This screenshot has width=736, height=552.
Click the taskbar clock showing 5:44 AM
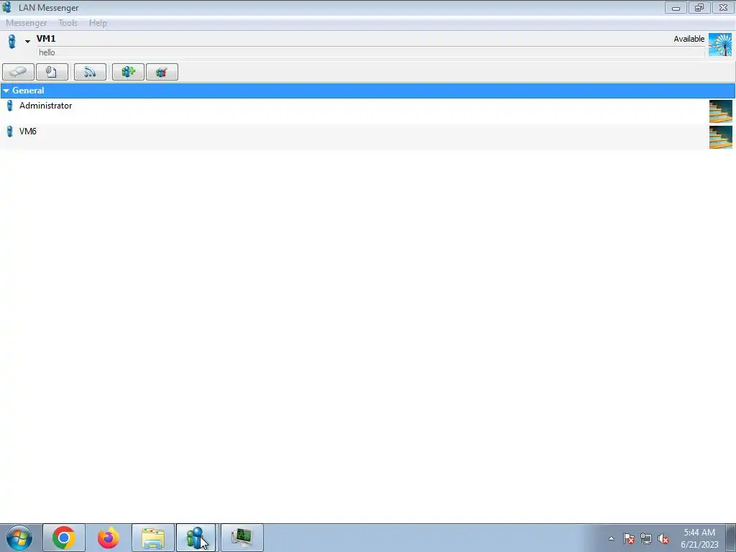699,538
